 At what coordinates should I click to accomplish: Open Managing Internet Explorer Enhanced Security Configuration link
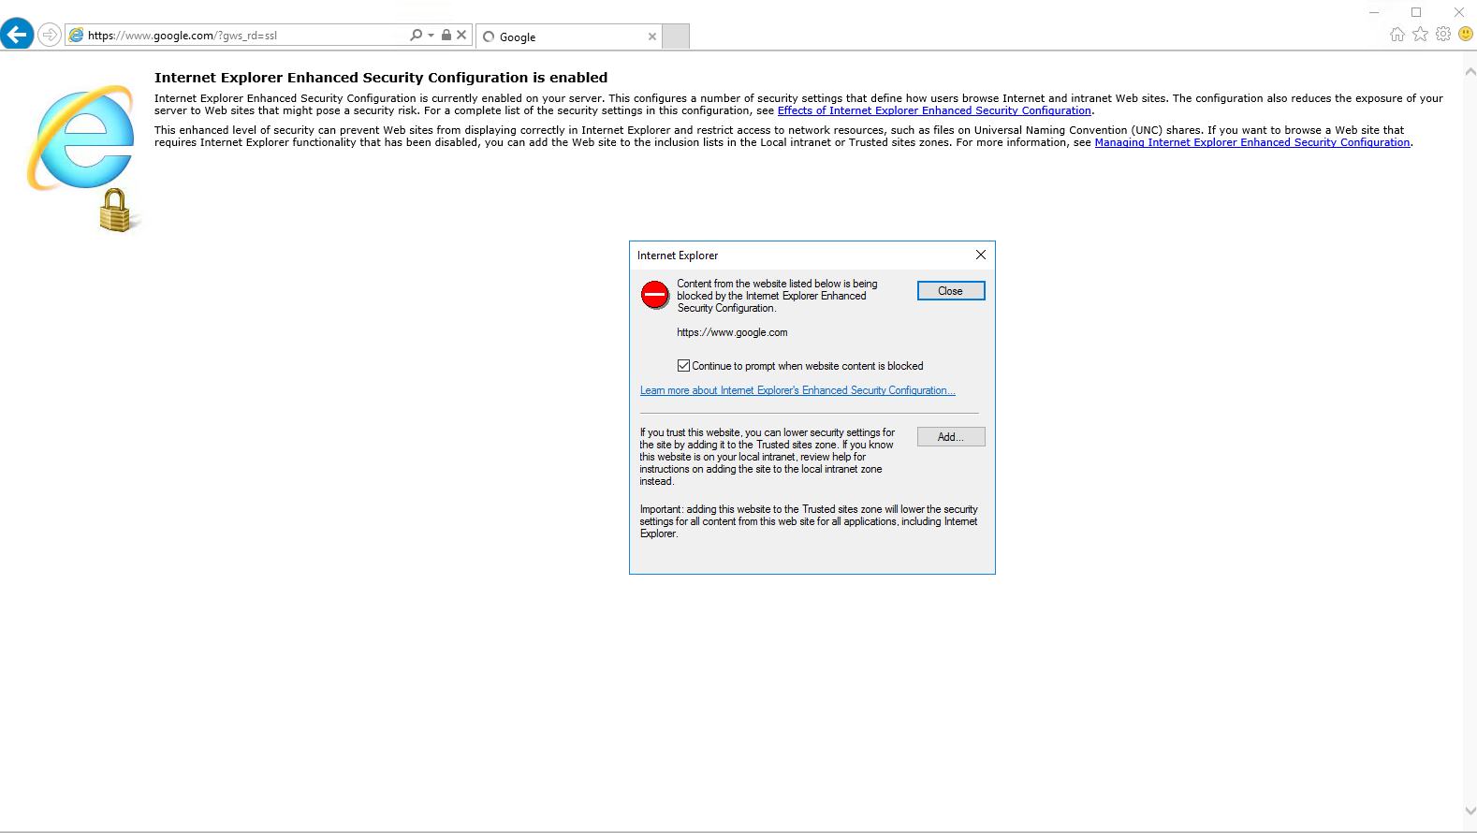pos(1252,142)
